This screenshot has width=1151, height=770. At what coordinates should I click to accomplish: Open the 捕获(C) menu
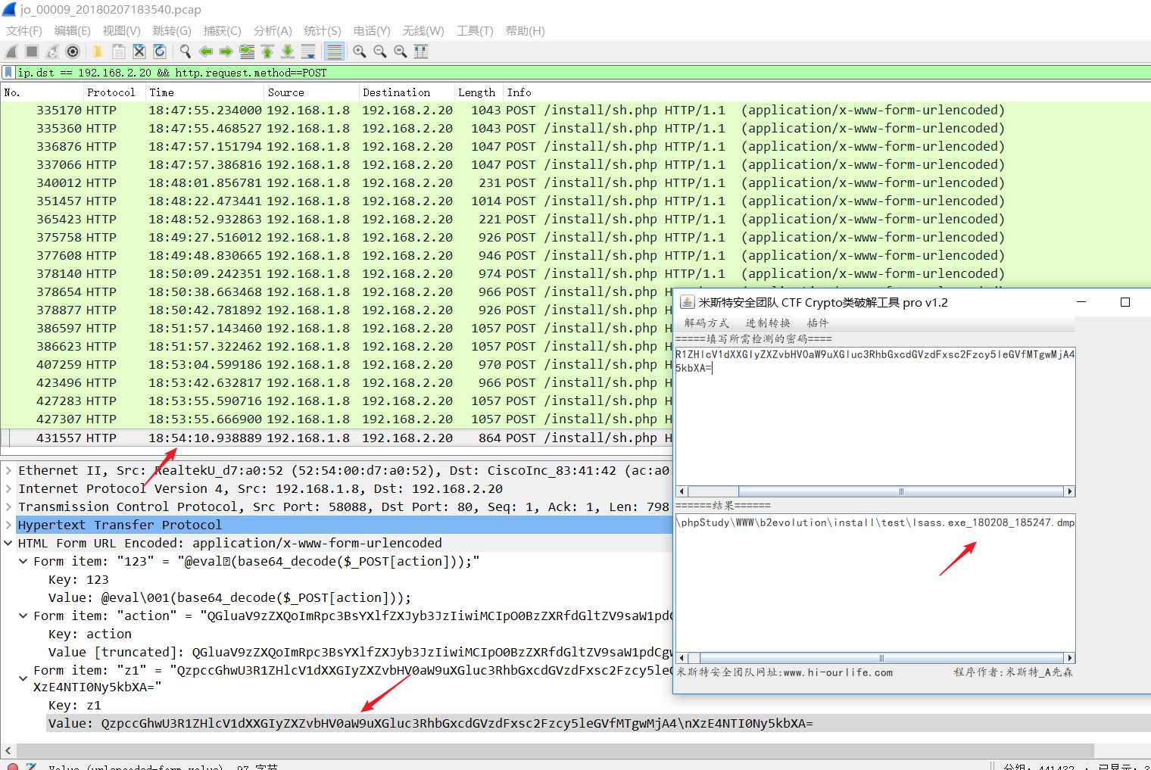tap(222, 31)
